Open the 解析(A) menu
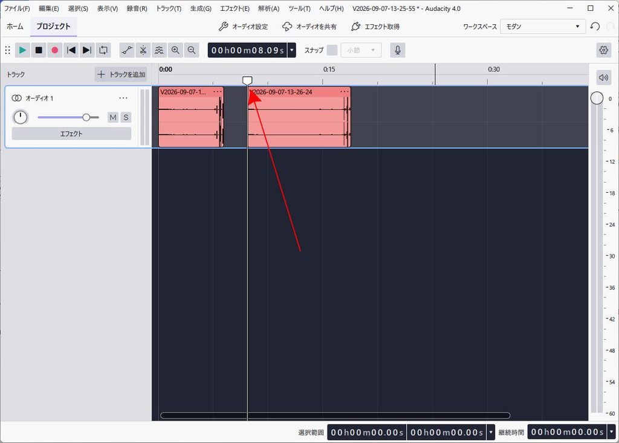The width and height of the screenshot is (619, 443). 269,8
